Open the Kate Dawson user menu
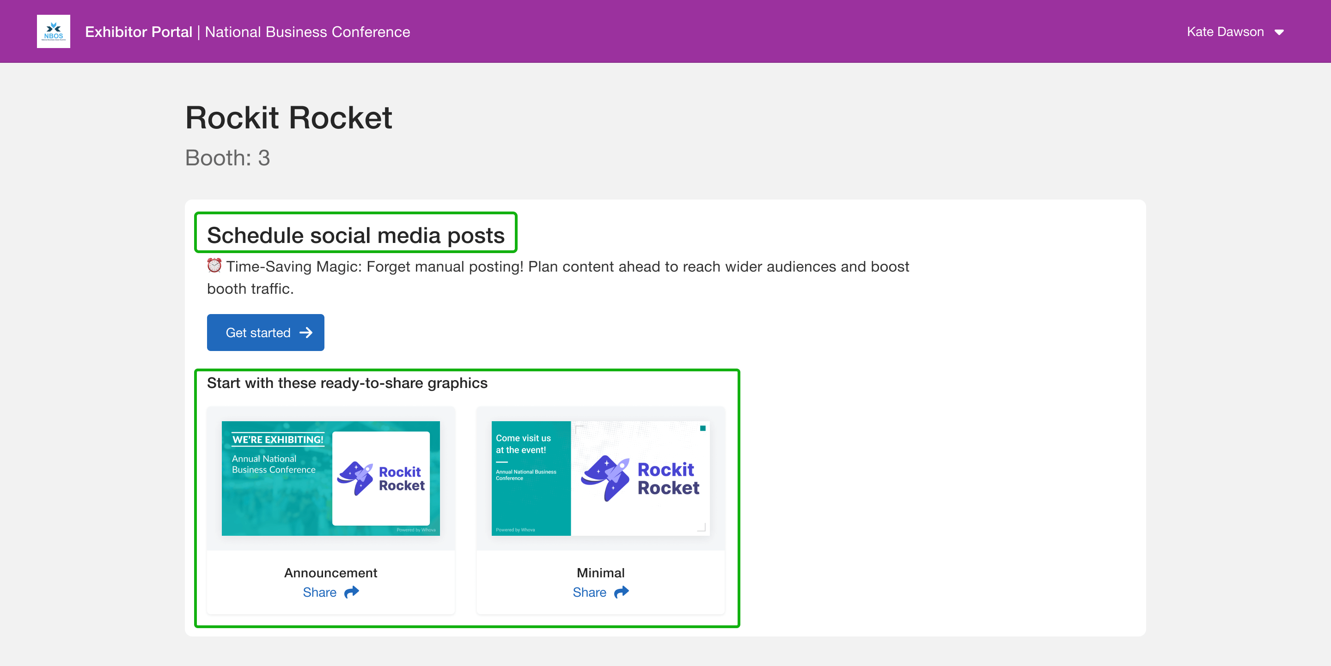 [x=1225, y=32]
